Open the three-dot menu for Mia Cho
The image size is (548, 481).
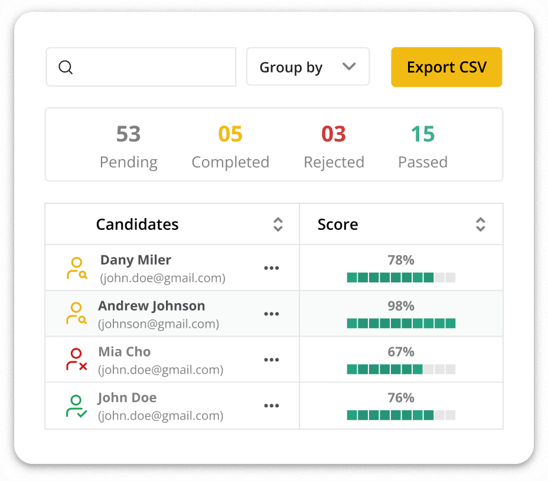coord(272,360)
